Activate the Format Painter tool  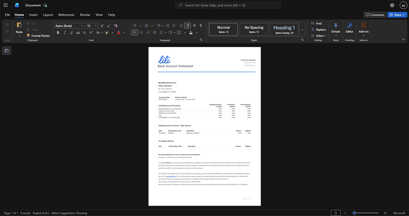coord(38,36)
